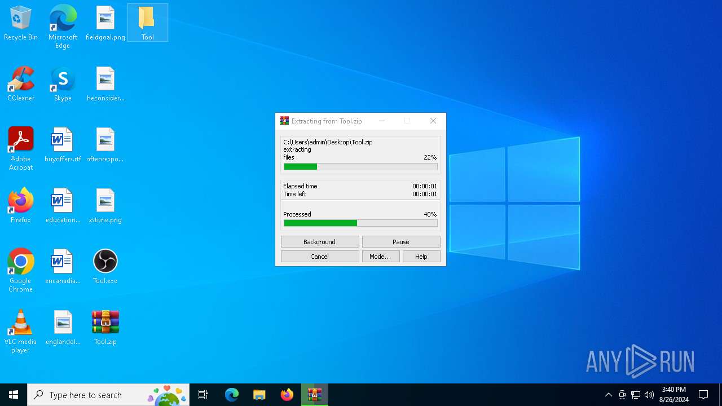Launch Microsoft Edge from the desktop
The width and height of the screenshot is (722, 406).
click(63, 27)
